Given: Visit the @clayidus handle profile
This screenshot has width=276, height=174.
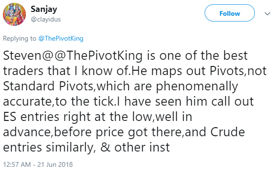Looking at the screenshot, I should click(46, 19).
